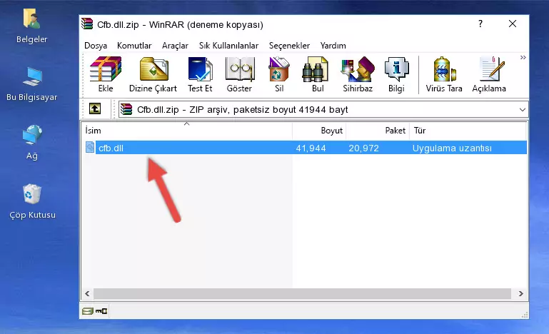This screenshot has height=334, width=549.
Task: Sort by the İsim column header
Action: pyautogui.click(x=187, y=131)
